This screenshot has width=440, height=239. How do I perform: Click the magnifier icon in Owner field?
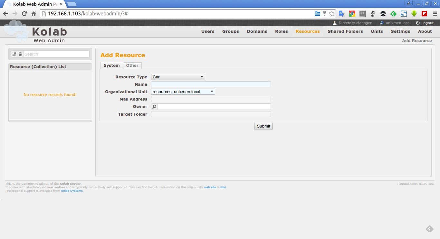[x=154, y=107]
